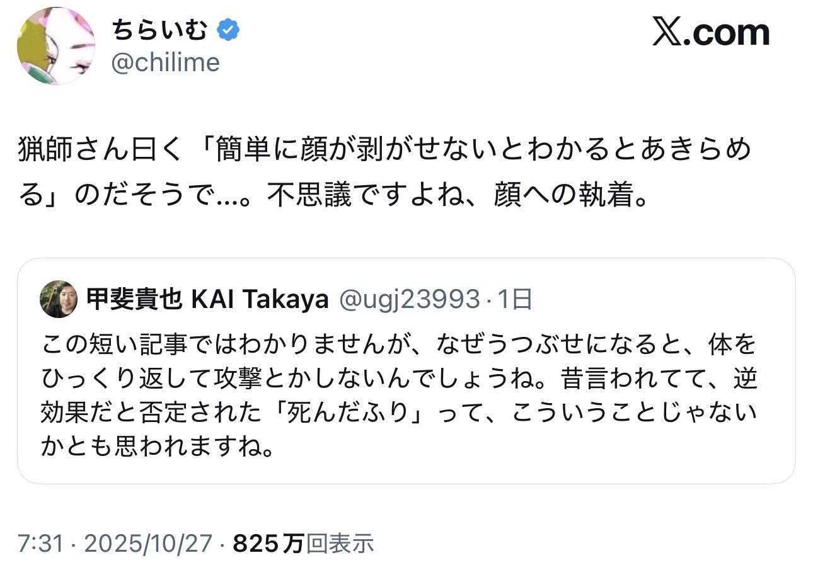
Task: Open the @chilime handle link
Action: click(x=166, y=62)
